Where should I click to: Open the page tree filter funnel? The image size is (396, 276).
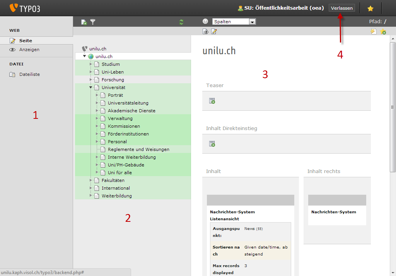(x=93, y=22)
